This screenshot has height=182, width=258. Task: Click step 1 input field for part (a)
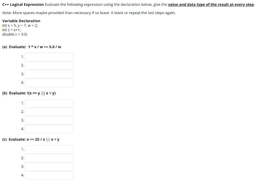(x=49, y=57)
